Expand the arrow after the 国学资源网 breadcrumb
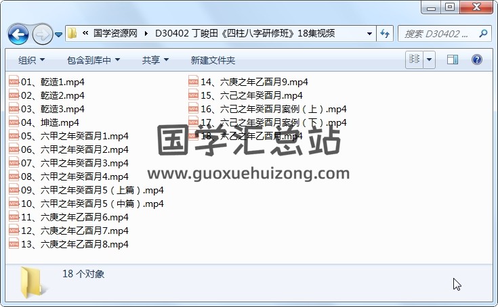498x307 pixels. (x=146, y=33)
